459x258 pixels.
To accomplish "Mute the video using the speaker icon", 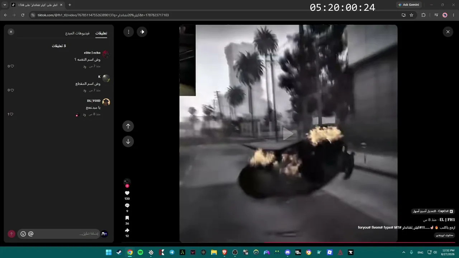I will [142, 32].
